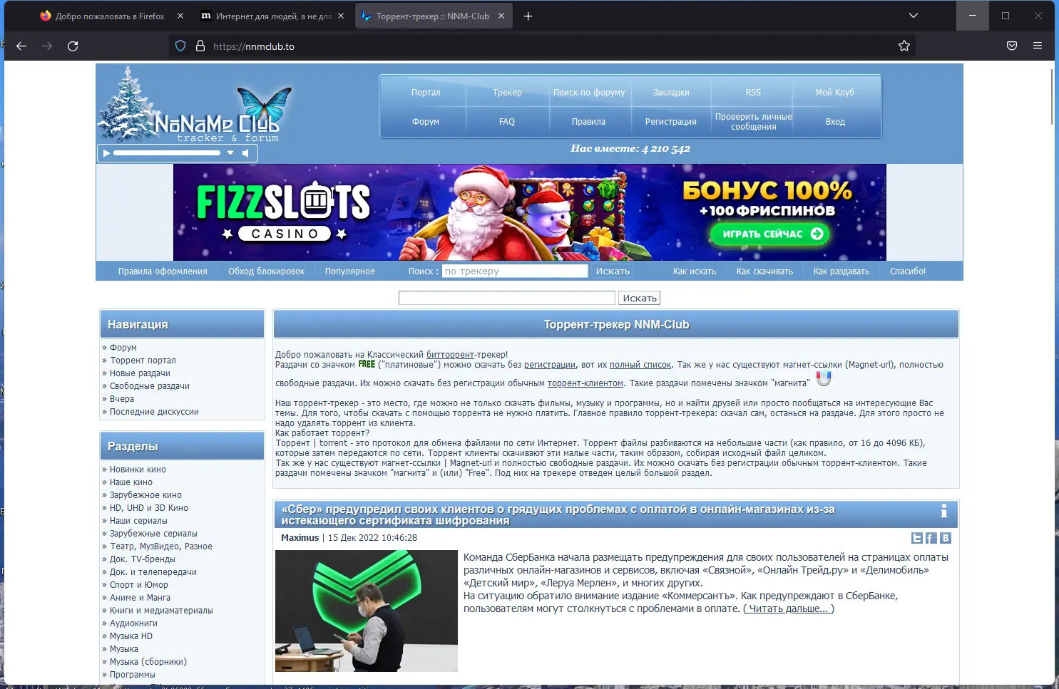1059x689 pixels.
Task: Open 'полный список' link in welcome text
Action: (x=640, y=365)
